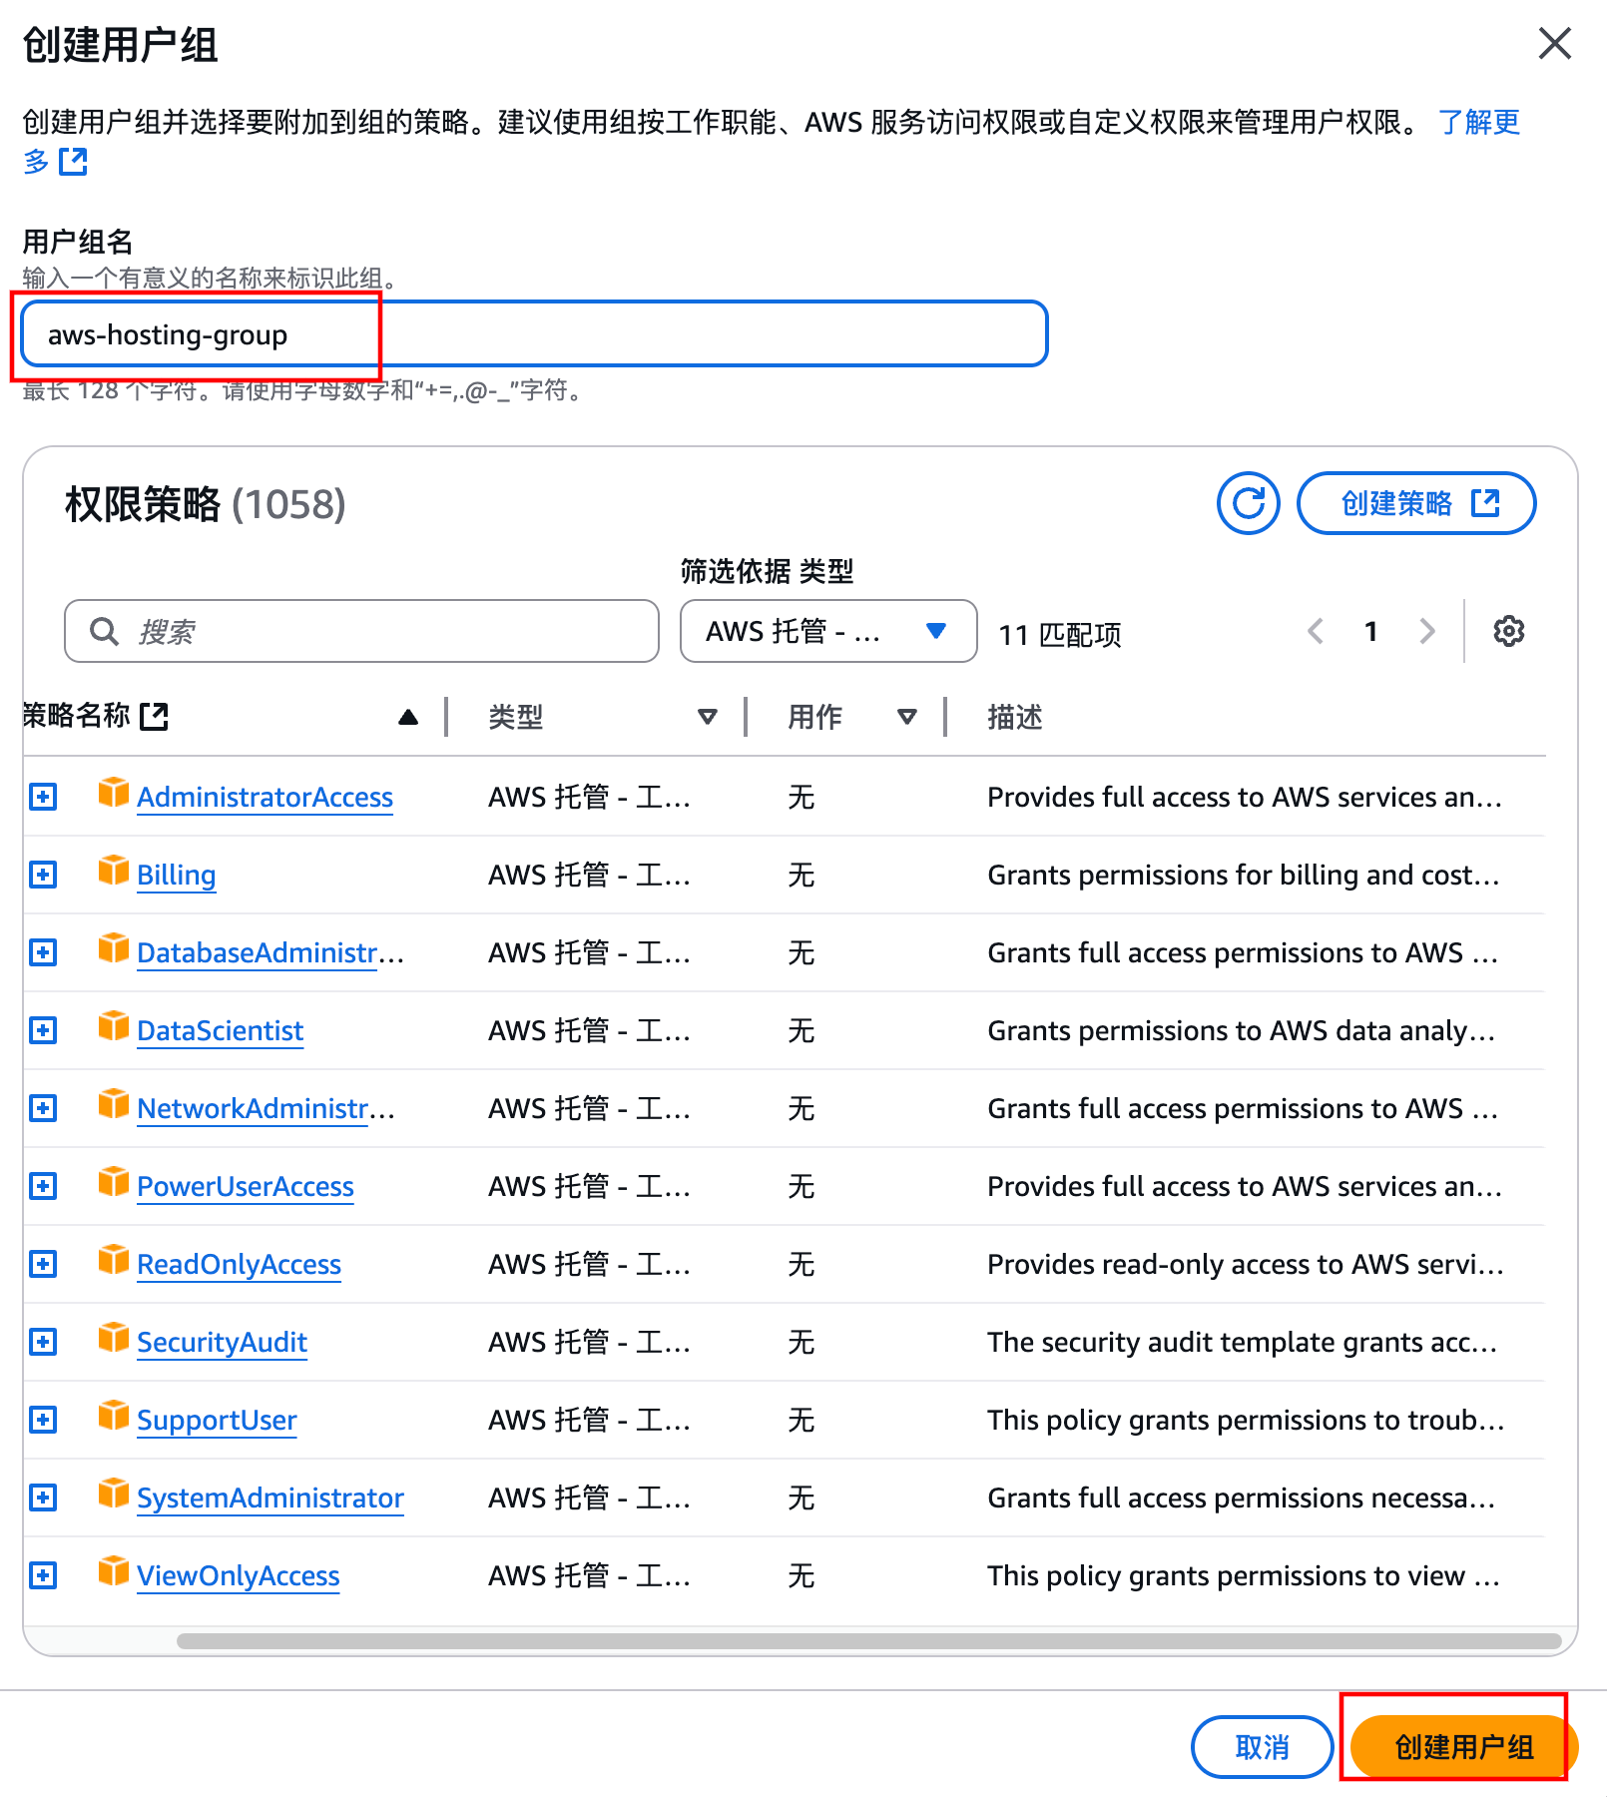Open the 了解更多 help link
Image resolution: width=1607 pixels, height=1797 pixels.
(x=1478, y=123)
